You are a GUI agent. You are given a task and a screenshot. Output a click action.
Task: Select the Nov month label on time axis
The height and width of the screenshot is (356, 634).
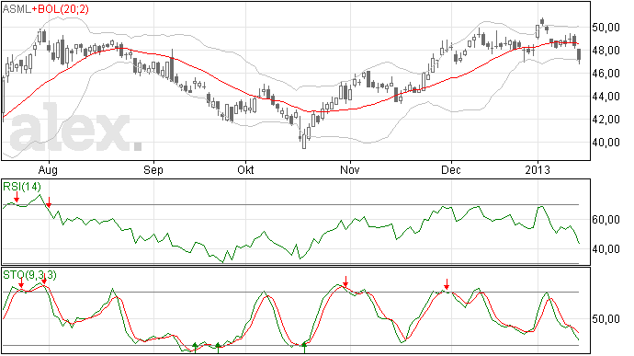[350, 169]
